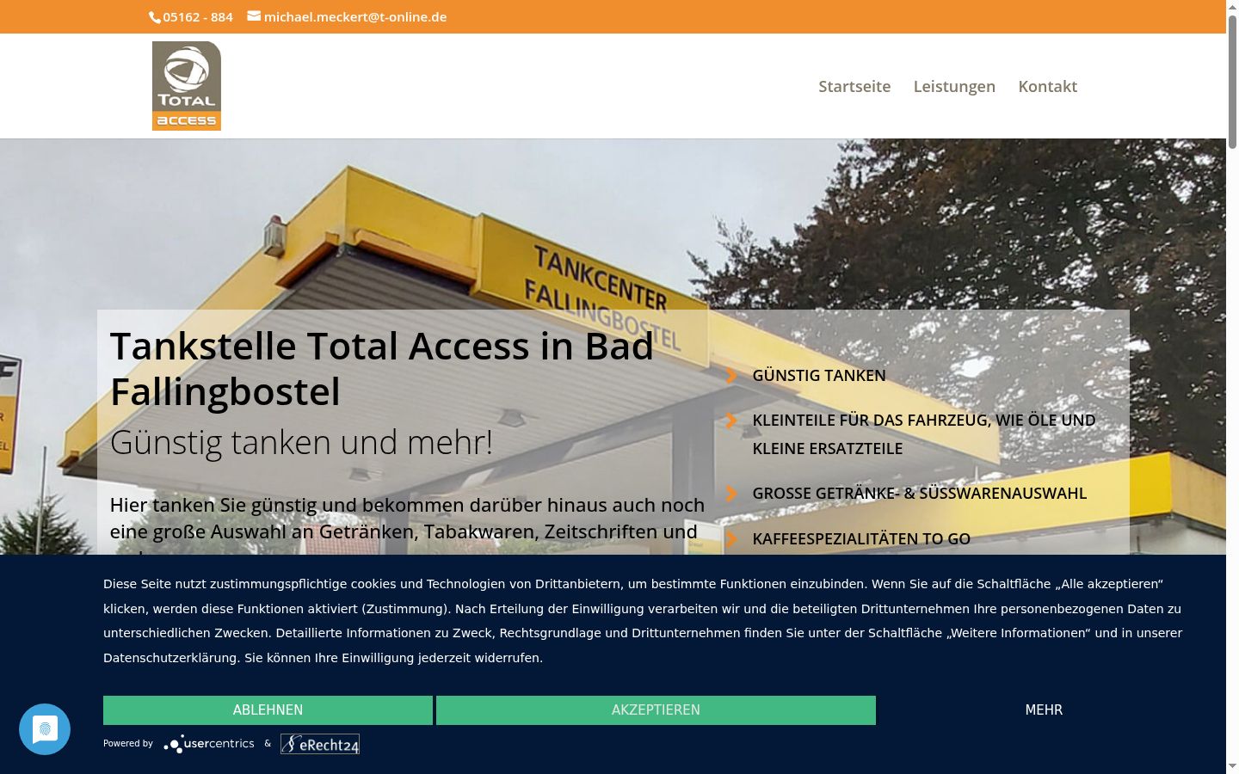1239x774 pixels.
Task: Click the Usercentrics logo
Action: click(209, 744)
